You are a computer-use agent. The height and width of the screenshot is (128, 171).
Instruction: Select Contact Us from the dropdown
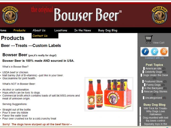(x=40, y=36)
